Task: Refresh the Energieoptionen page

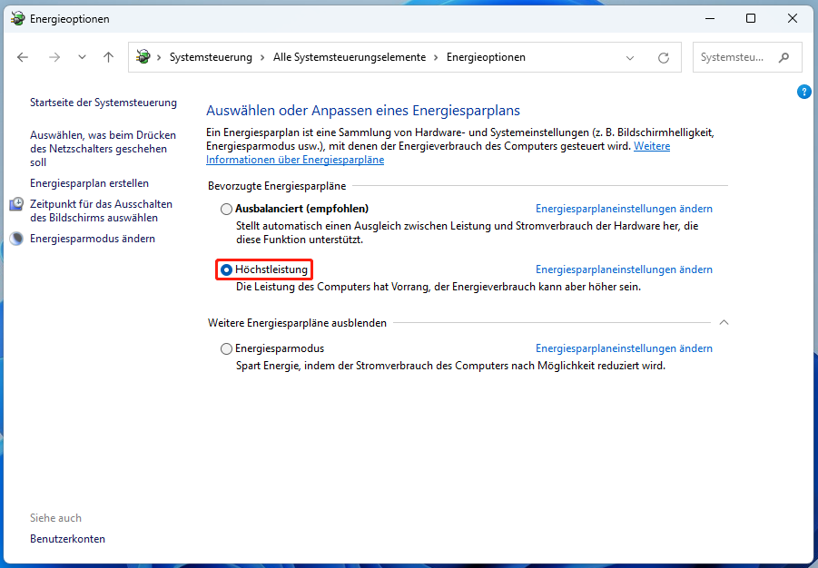Action: pos(664,57)
